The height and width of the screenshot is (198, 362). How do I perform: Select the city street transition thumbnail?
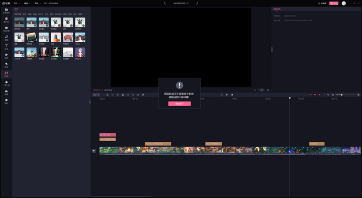click(x=44, y=52)
